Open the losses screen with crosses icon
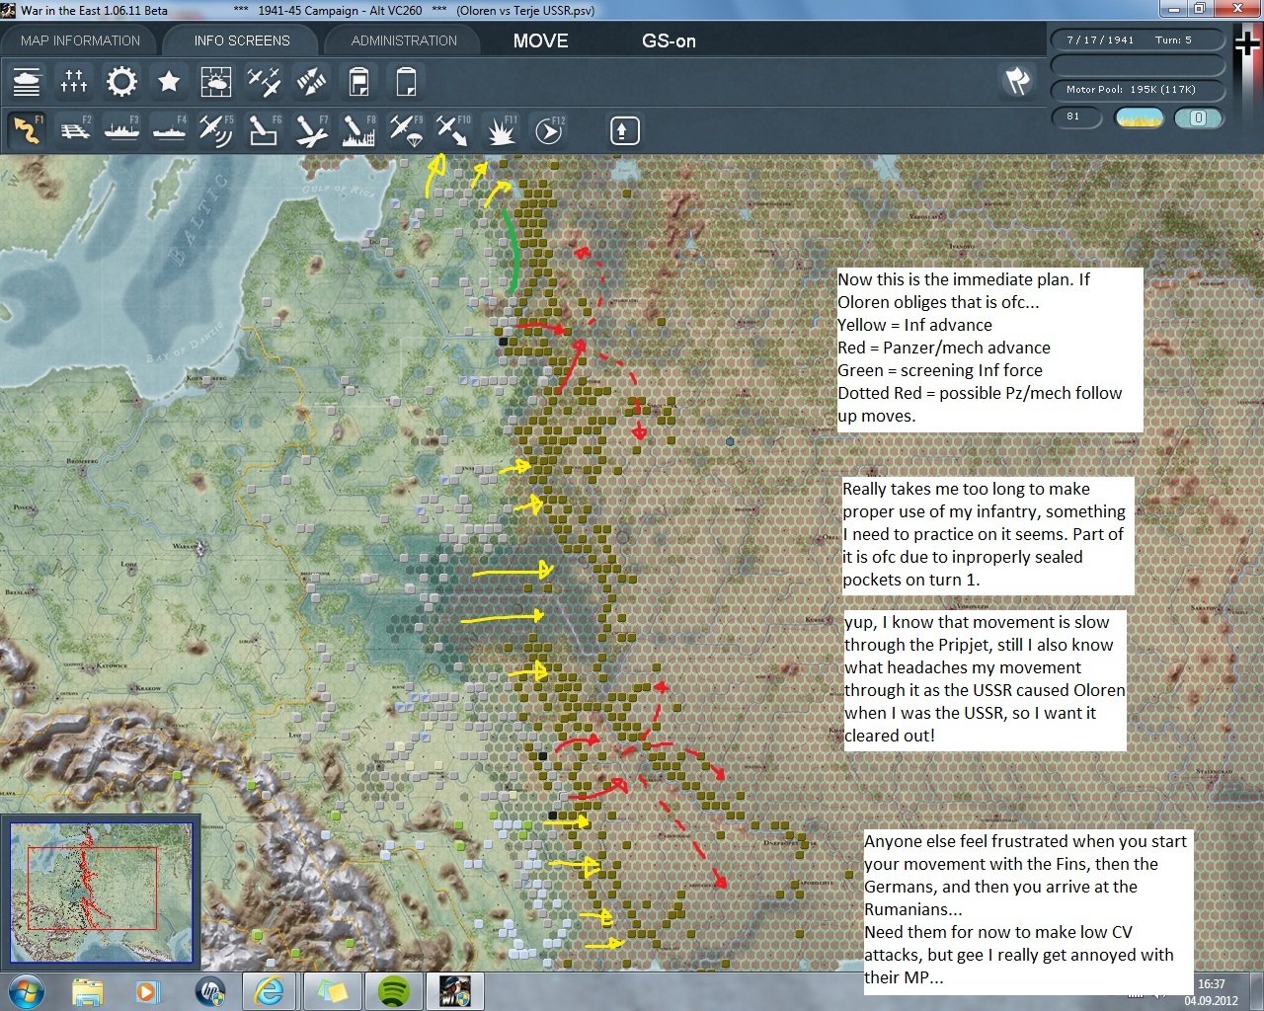Viewport: 1264px width, 1011px height. 74,81
